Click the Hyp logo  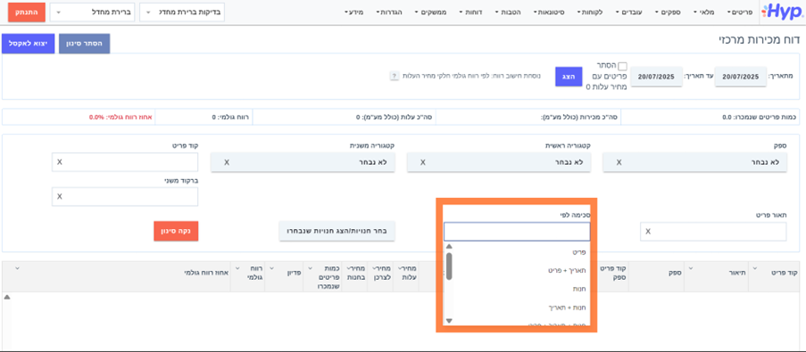point(782,12)
